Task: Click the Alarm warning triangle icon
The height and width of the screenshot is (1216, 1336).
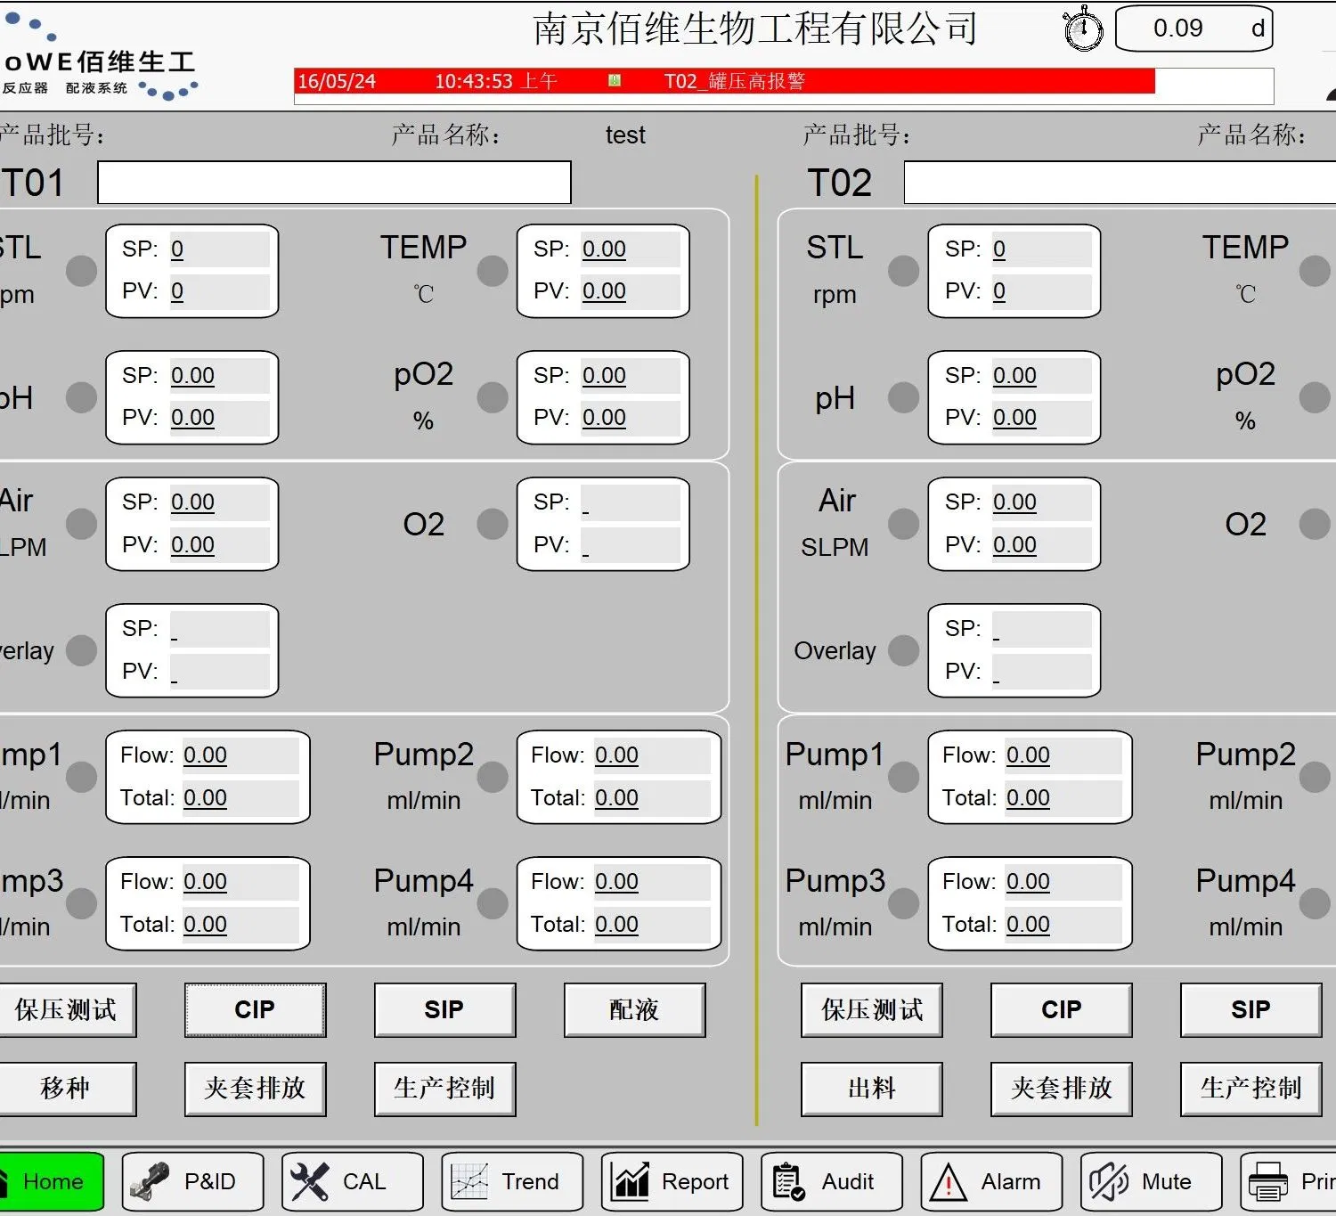Action: pos(949,1183)
